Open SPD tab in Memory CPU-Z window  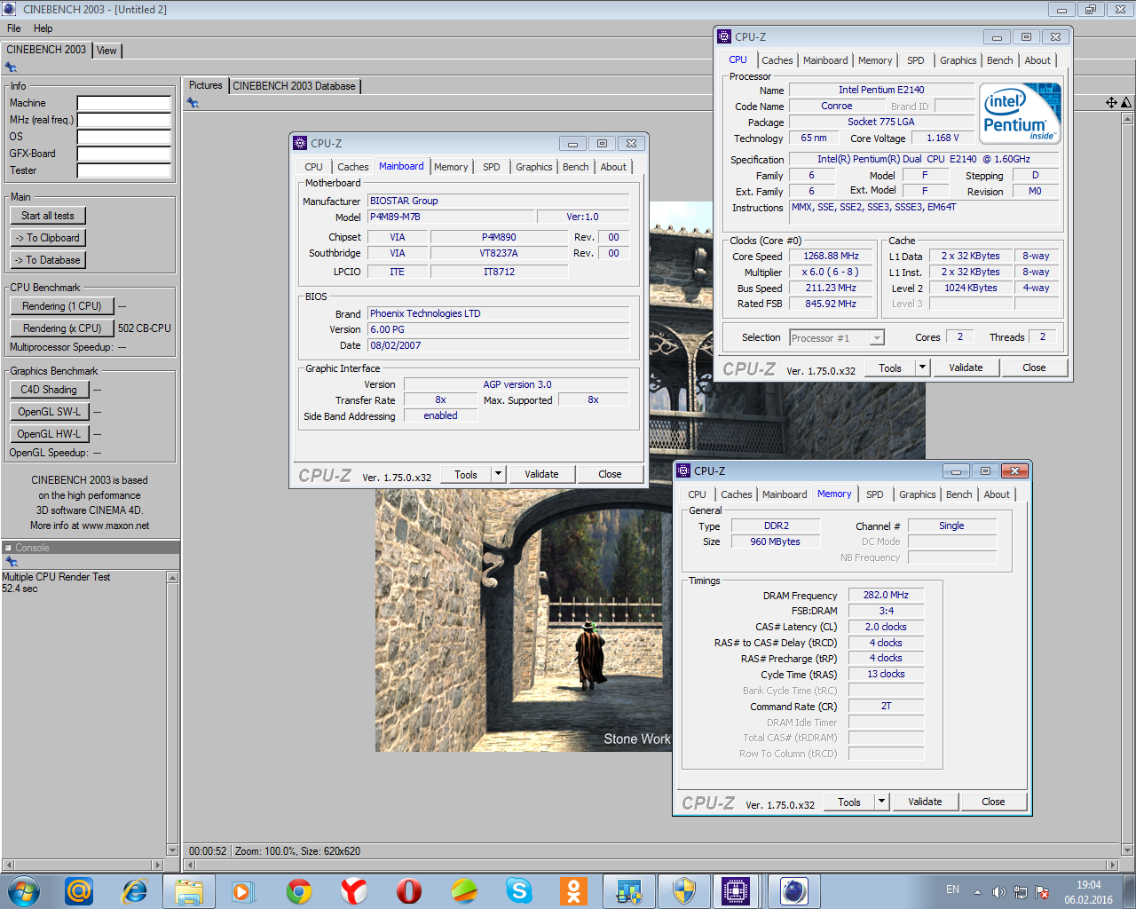click(x=875, y=494)
